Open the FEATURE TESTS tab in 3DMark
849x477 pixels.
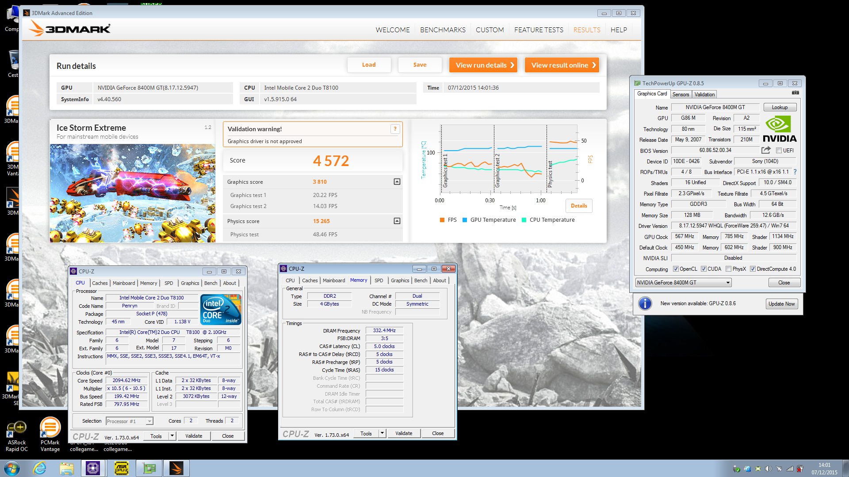[x=539, y=30]
